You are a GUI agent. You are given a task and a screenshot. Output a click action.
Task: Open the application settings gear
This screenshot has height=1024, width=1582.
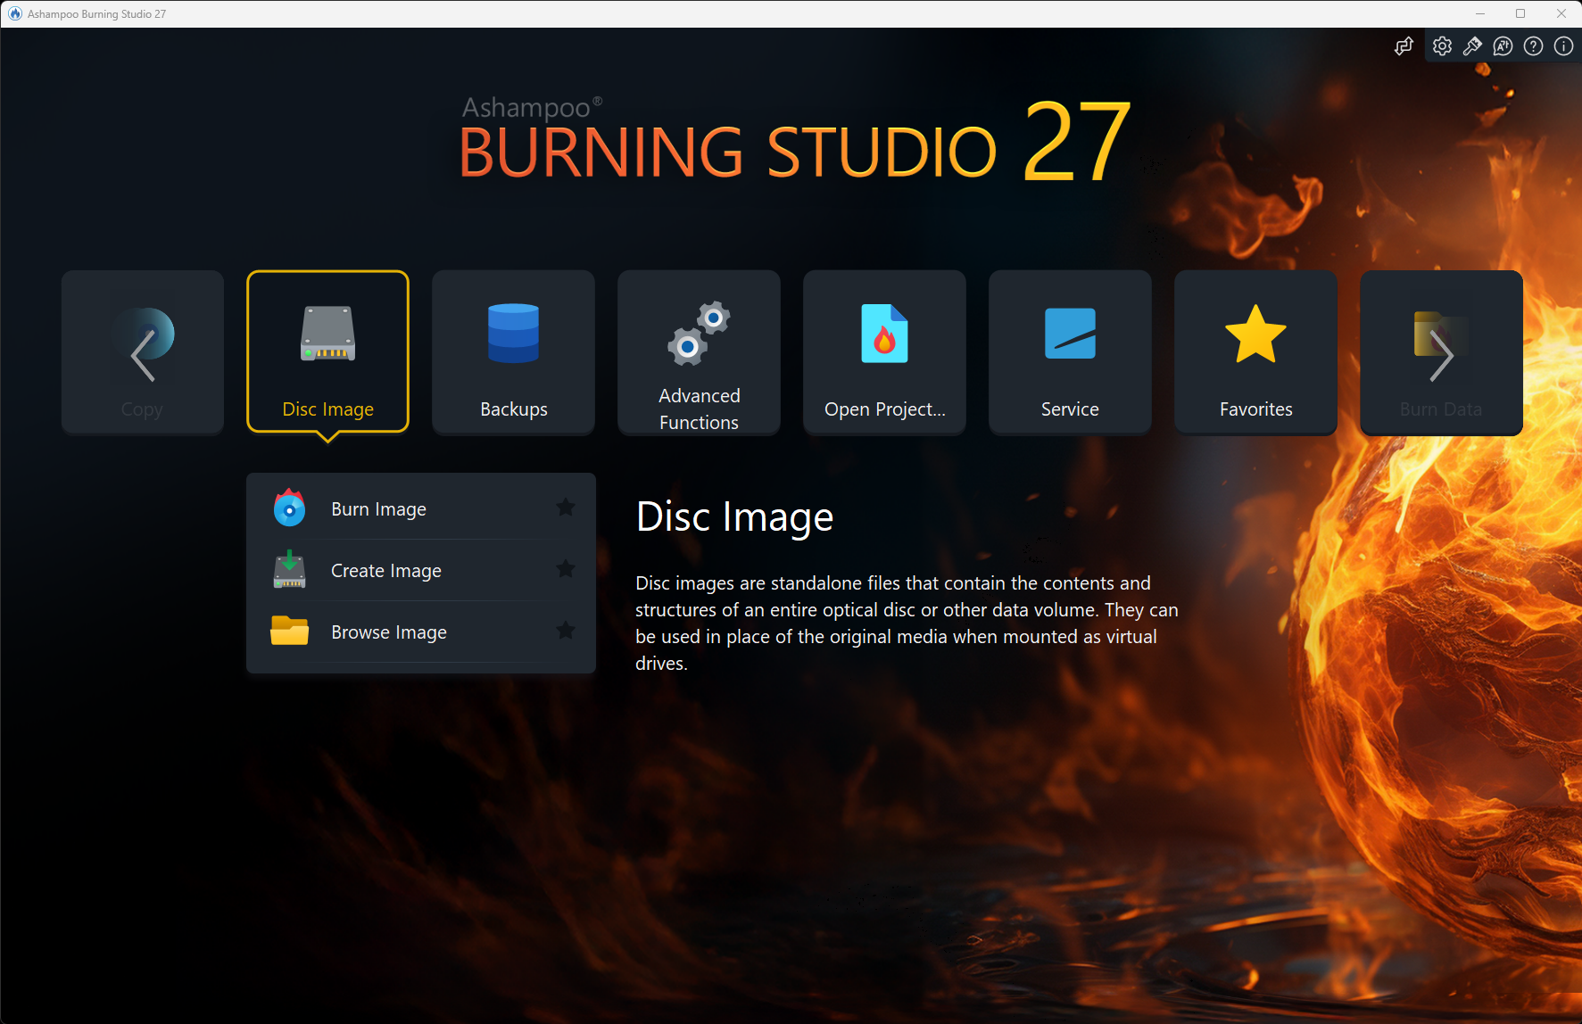1442,45
